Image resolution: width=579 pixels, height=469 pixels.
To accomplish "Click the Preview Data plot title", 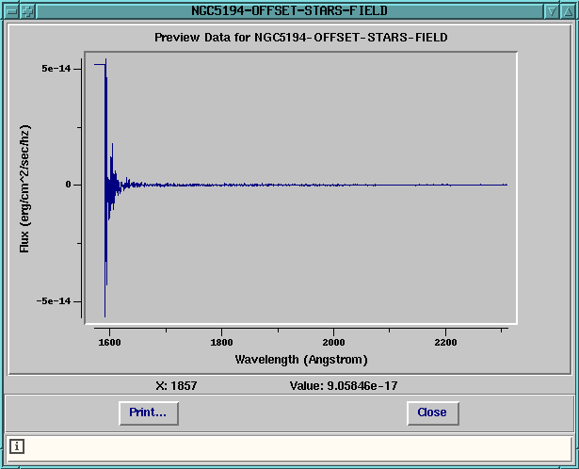I will pyautogui.click(x=299, y=38).
